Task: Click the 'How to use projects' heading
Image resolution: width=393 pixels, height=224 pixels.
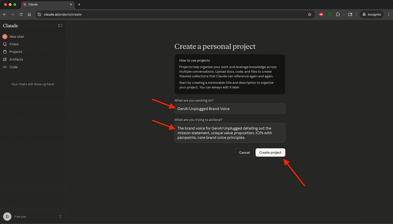Action: pos(194,61)
